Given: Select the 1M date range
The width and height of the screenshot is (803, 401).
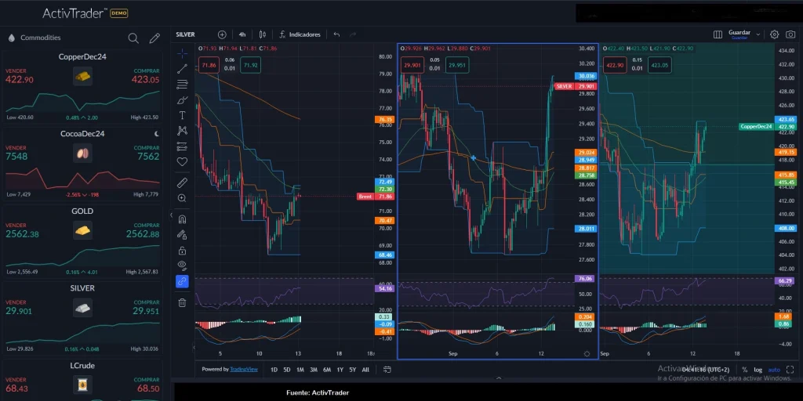Looking at the screenshot, I should pos(300,370).
